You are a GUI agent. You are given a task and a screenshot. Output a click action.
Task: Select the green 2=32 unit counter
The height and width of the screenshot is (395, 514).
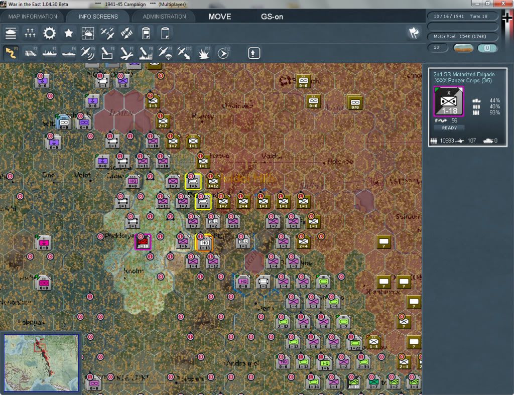[x=283, y=322]
